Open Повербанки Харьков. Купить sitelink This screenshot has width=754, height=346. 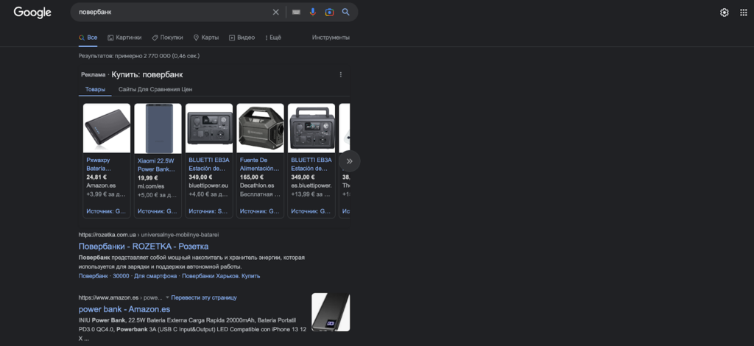click(x=221, y=276)
